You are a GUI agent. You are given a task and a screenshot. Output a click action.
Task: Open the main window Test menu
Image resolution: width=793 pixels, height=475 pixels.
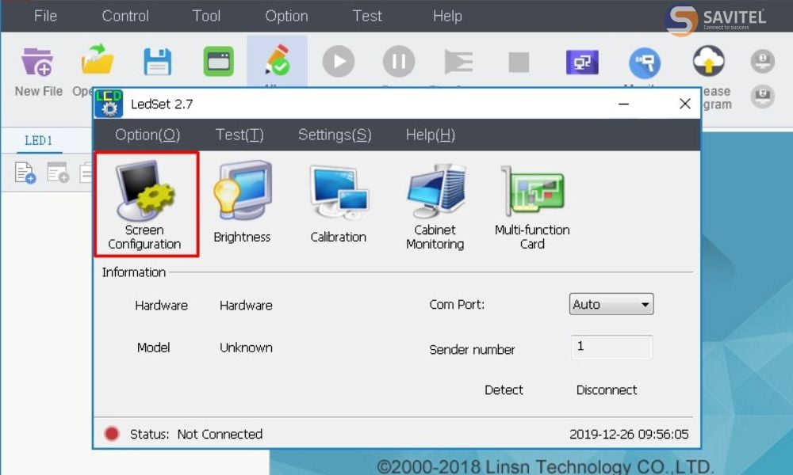click(x=367, y=16)
